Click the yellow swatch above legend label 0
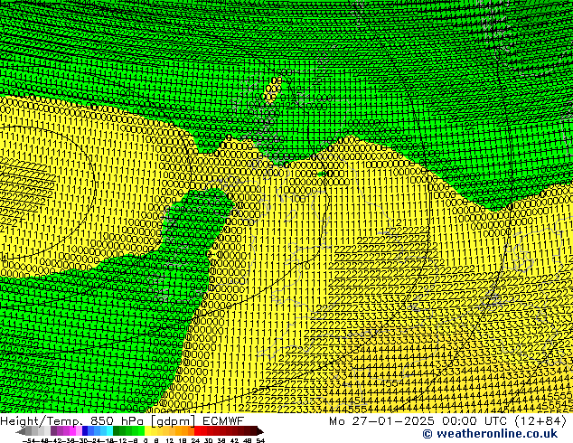 click(147, 431)
